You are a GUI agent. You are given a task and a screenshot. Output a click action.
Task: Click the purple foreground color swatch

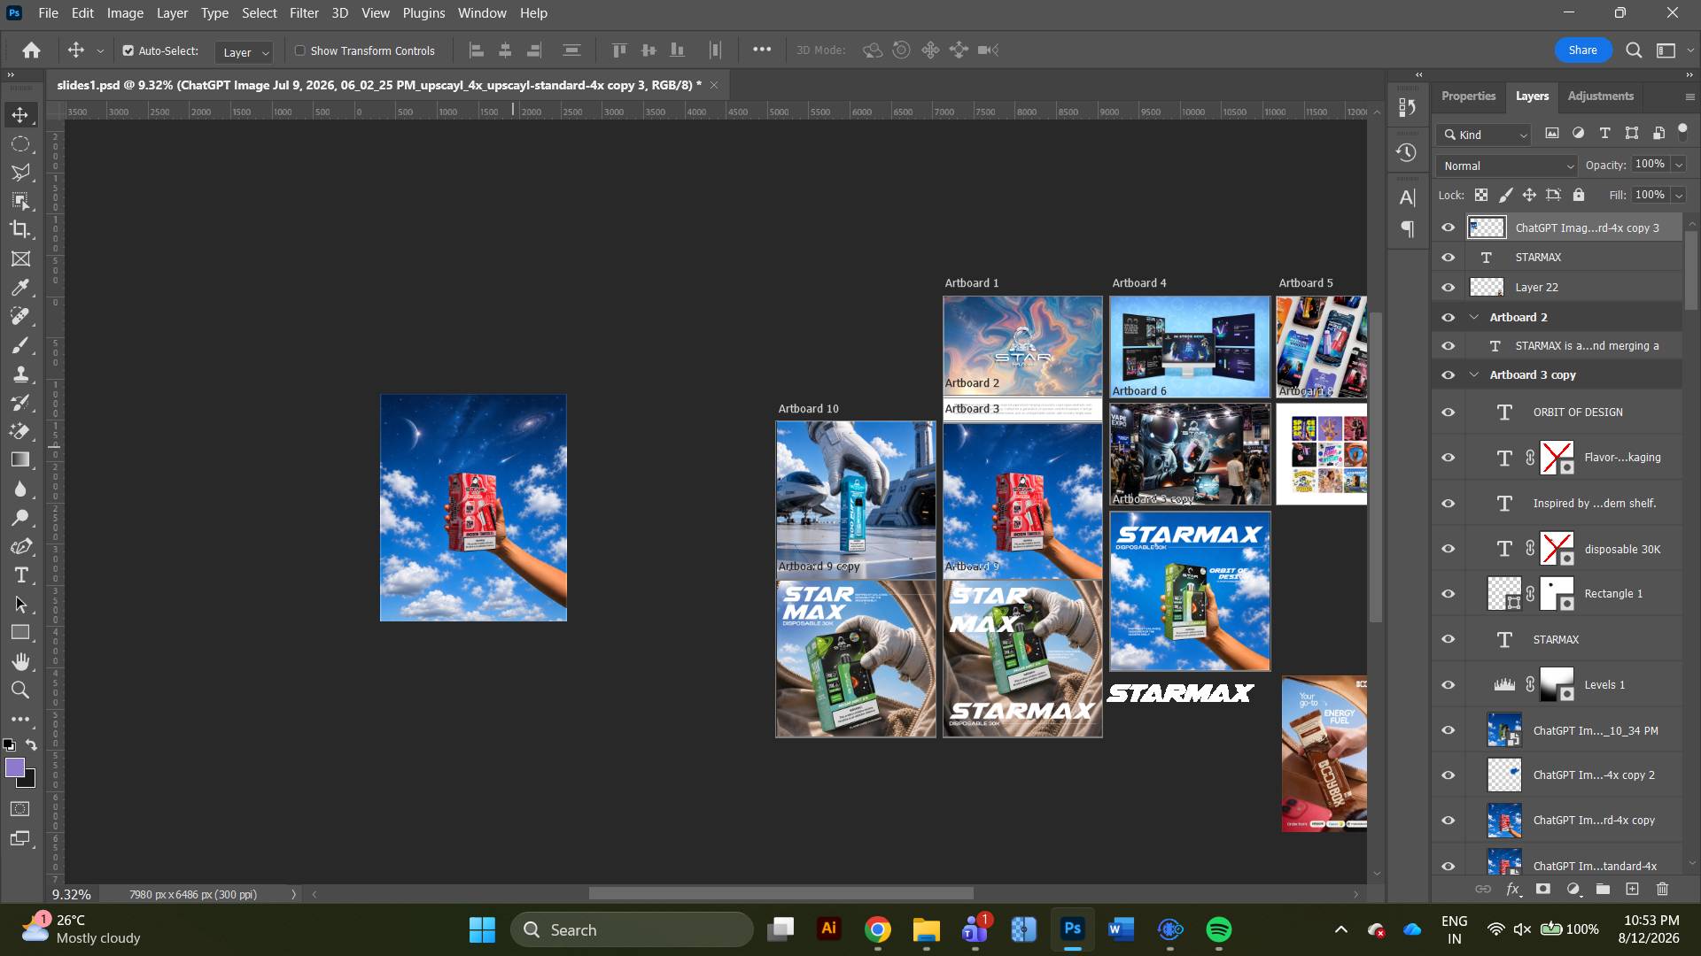15,767
